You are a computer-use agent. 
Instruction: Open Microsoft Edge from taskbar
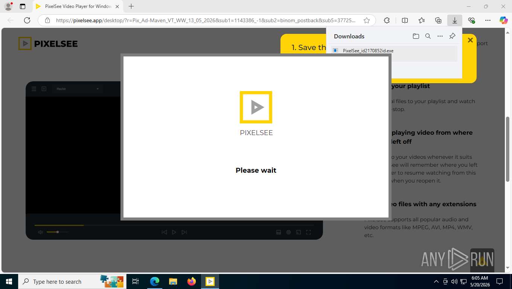155,281
